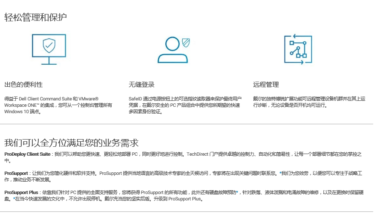Screen dimensions: 374x217
Task: Click the blue asterisk before 我们为您效劳
Action: pos(280,174)
